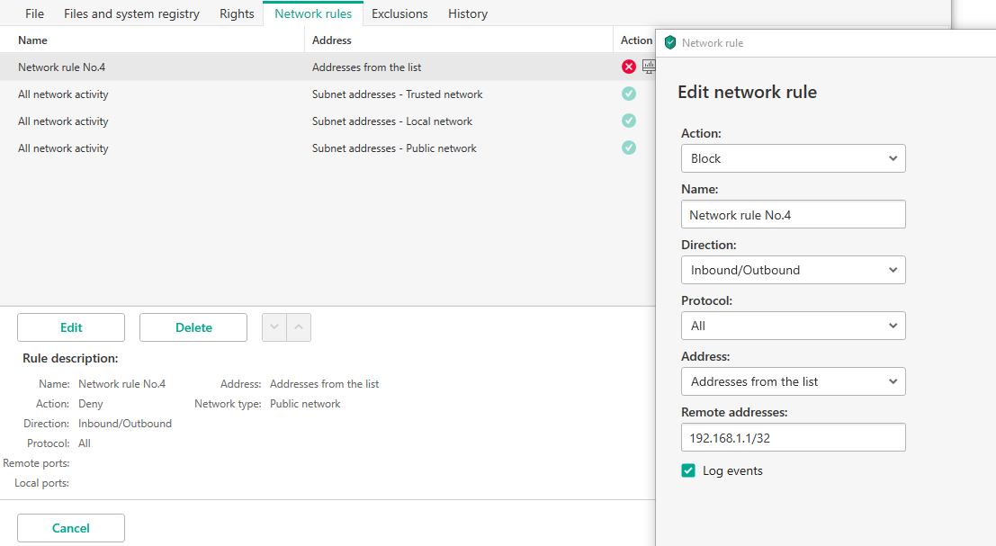996x546 pixels.
Task: Click 'Subnet addresses - Trusted network' cell
Action: pos(397,94)
